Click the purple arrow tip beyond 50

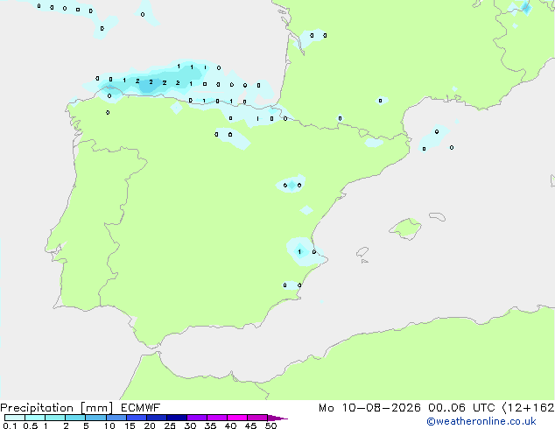coord(277,418)
